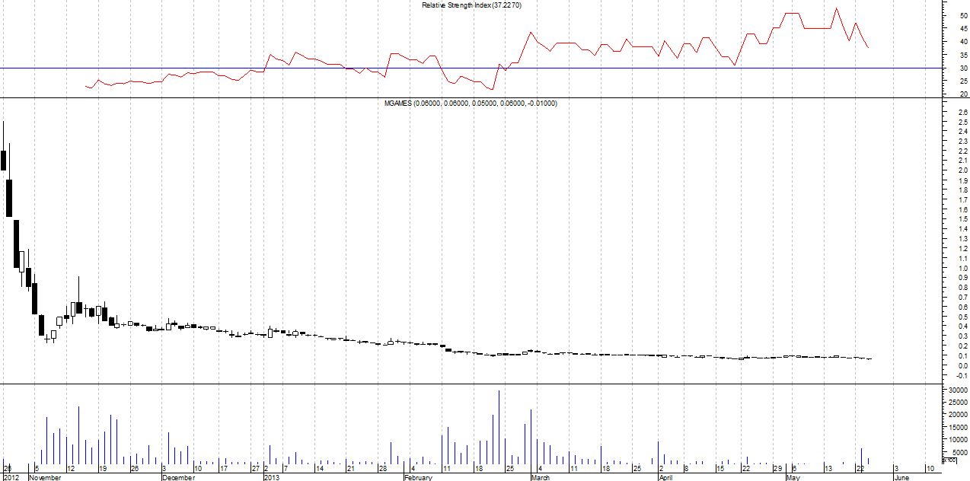Screen dimensions: 970x481
Task: Select the May month label on time axis
Action: click(x=793, y=478)
